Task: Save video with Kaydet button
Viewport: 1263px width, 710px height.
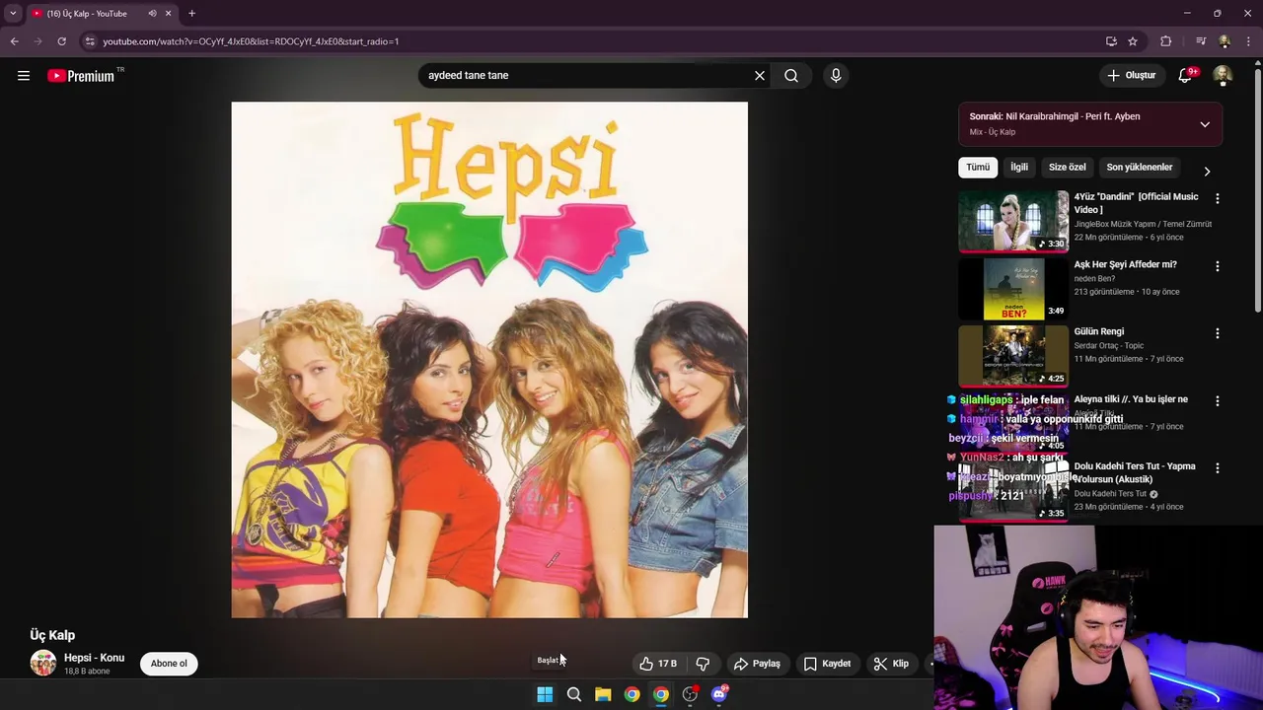Action: 827,664
